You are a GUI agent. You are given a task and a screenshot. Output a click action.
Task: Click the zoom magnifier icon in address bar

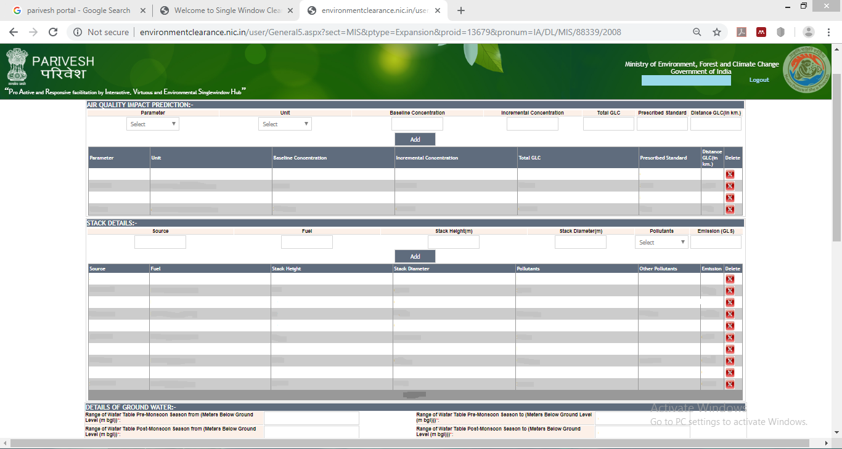click(697, 32)
